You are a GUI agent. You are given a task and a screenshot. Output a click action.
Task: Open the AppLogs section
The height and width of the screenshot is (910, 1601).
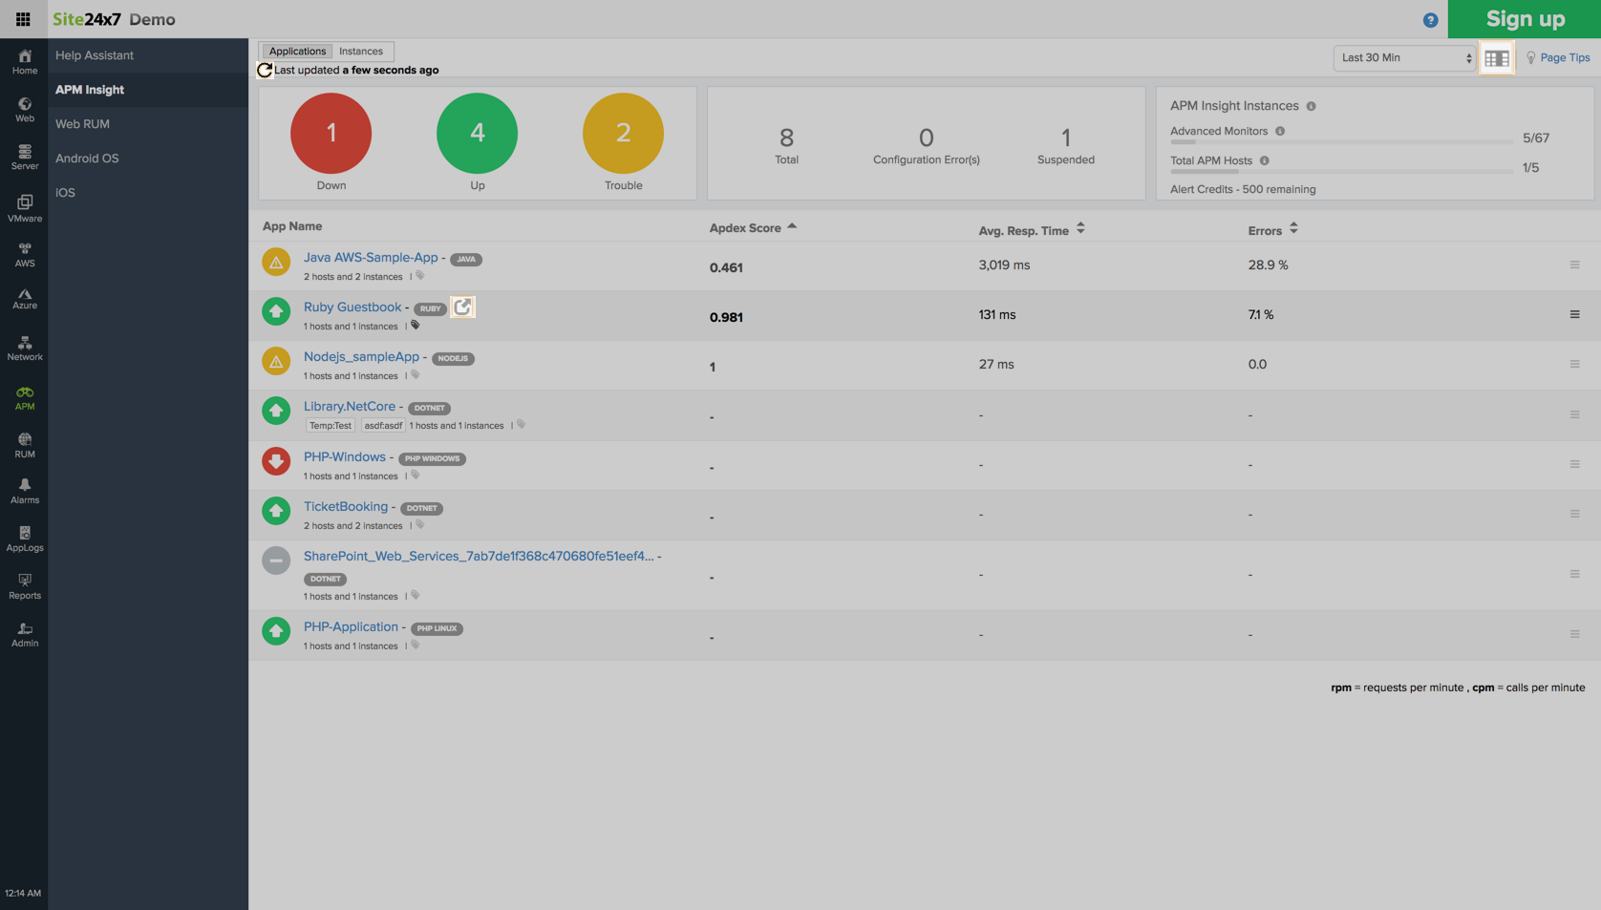click(25, 540)
